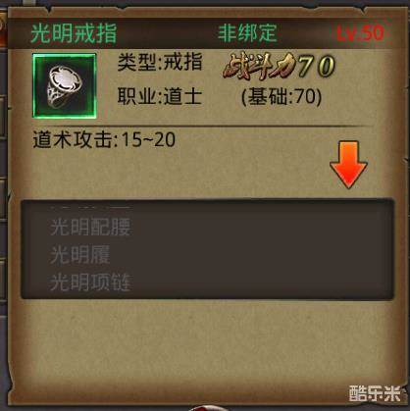Select the 光明戒指 item title
Viewport: 410px width, 411px height.
pos(74,33)
